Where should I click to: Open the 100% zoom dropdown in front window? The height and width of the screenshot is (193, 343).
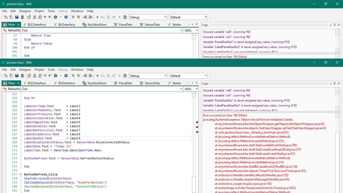[x=197, y=89]
